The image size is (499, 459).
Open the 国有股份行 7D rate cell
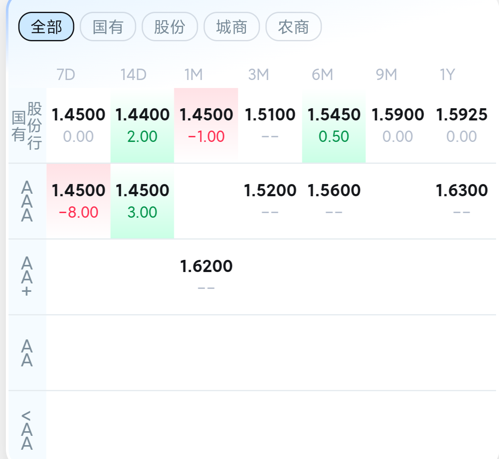coord(78,125)
